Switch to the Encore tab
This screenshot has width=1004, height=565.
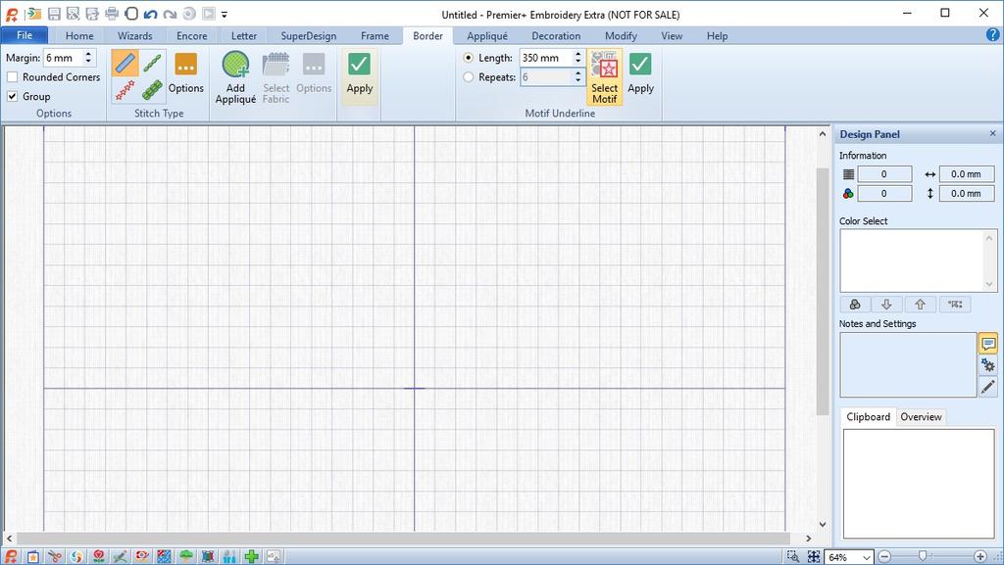pos(191,36)
